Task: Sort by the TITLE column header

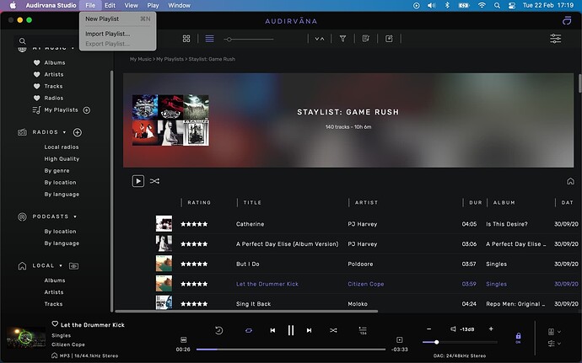Action: (252, 202)
